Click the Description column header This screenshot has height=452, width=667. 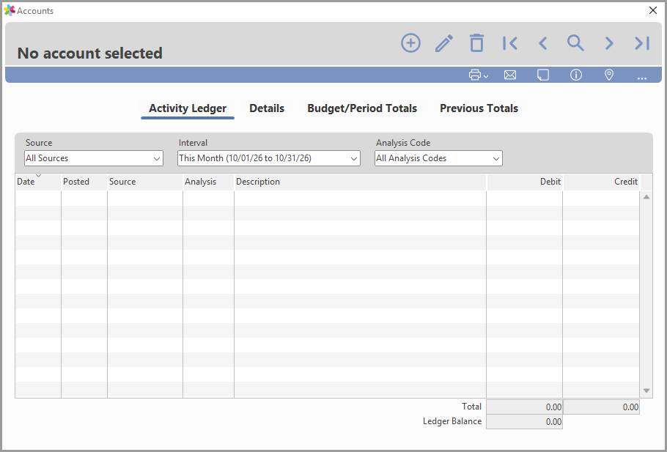(360, 182)
